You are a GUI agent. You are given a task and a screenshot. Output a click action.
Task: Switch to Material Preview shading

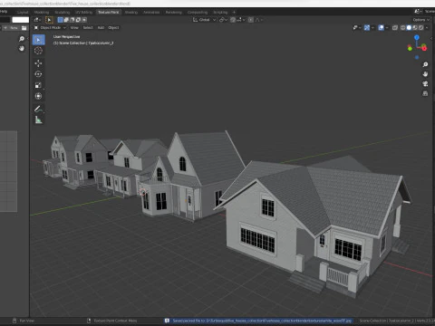click(x=415, y=28)
